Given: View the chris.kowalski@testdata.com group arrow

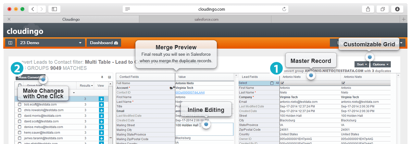Looking at the screenshot, I should [x=101, y=110].
